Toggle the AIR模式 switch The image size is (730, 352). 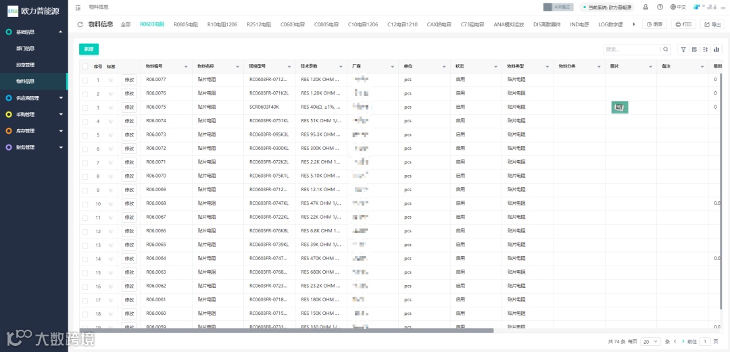click(x=558, y=7)
